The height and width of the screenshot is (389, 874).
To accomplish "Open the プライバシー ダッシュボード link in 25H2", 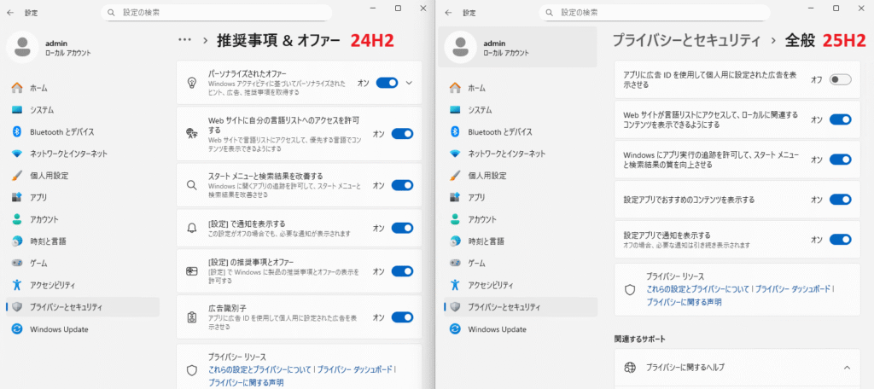I will (793, 289).
